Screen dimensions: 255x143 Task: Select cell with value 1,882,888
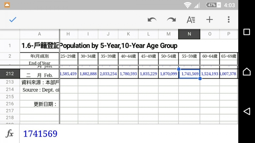tap(88, 74)
